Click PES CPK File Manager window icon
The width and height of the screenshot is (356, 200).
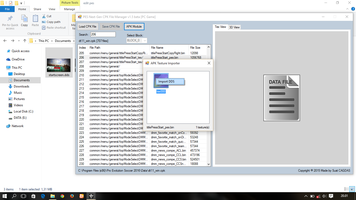[79, 17]
